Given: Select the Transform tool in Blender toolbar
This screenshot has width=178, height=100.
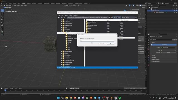Looking at the screenshot, I should pos(2,25).
